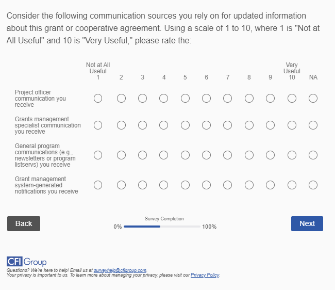The height and width of the screenshot is (290, 335).
Task: Open the surveyhelp@cfigroup.com email link
Action: point(120,270)
